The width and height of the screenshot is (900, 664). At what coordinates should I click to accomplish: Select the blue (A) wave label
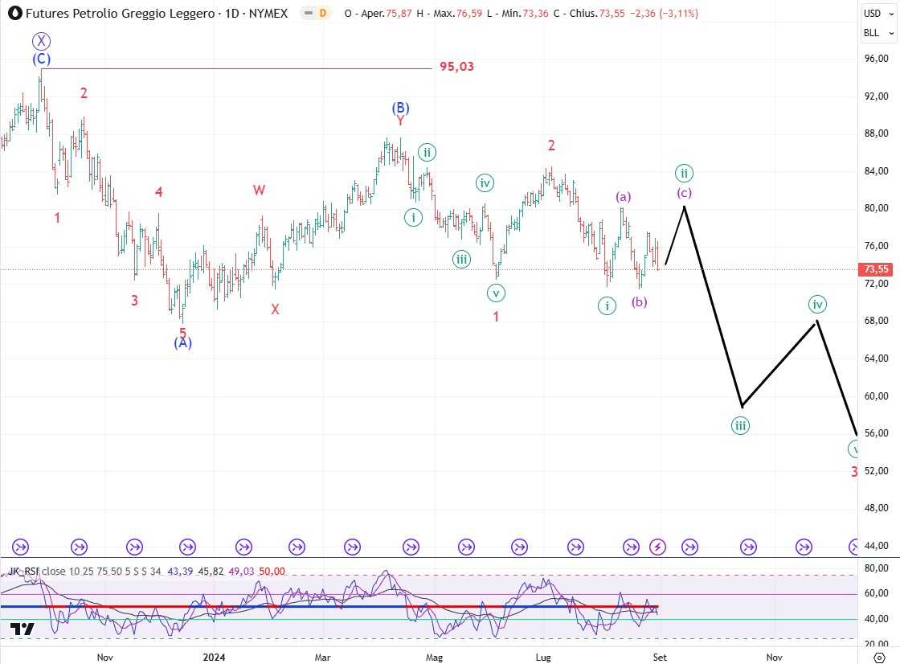(182, 343)
